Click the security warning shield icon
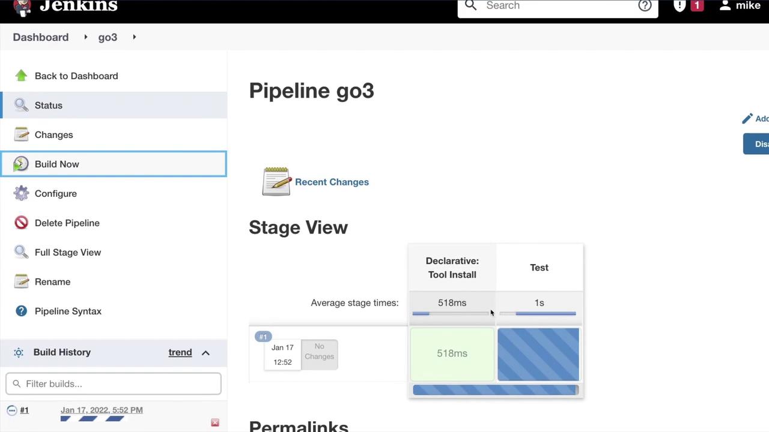This screenshot has height=432, width=769. coord(679,5)
